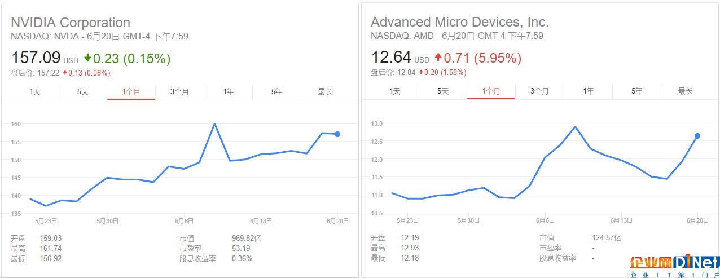Click AMD after-hours price 12.84
Viewport: 720px width, 278px height.
(x=406, y=73)
